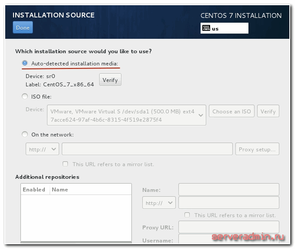Click the repository URL input field
The height and width of the screenshot is (249, 295).
tap(228, 203)
